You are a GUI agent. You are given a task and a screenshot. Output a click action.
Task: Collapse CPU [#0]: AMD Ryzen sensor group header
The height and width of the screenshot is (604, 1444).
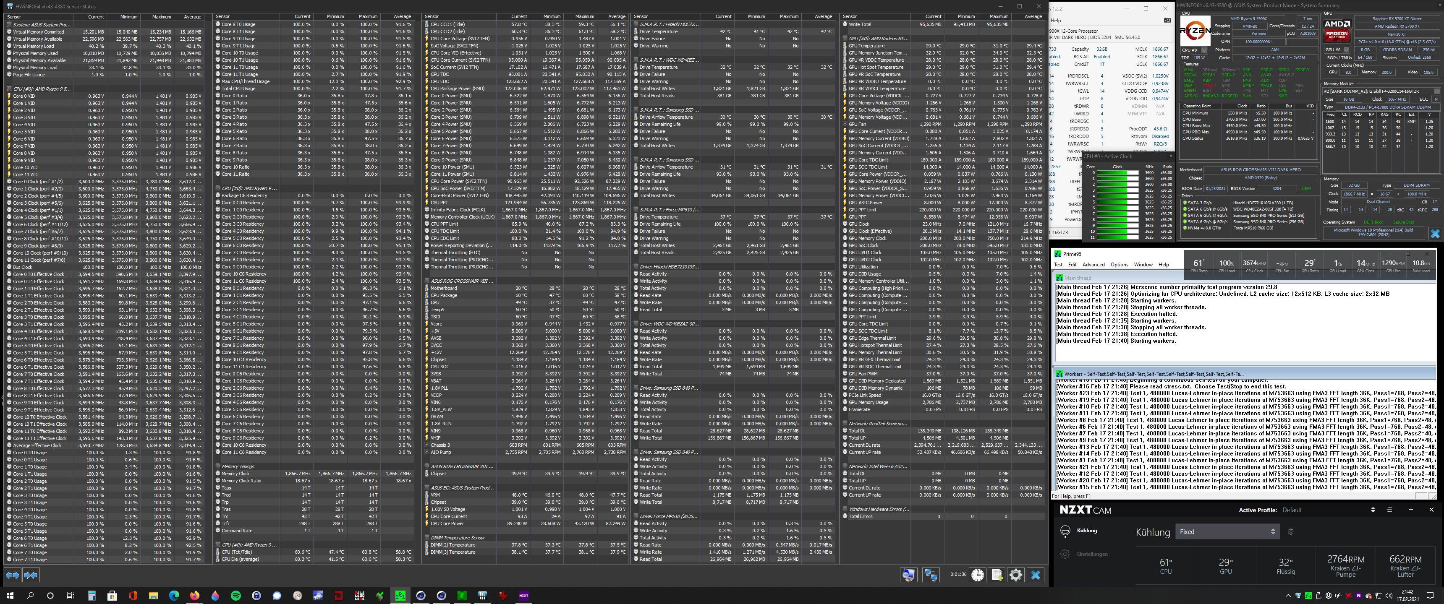click(x=39, y=89)
